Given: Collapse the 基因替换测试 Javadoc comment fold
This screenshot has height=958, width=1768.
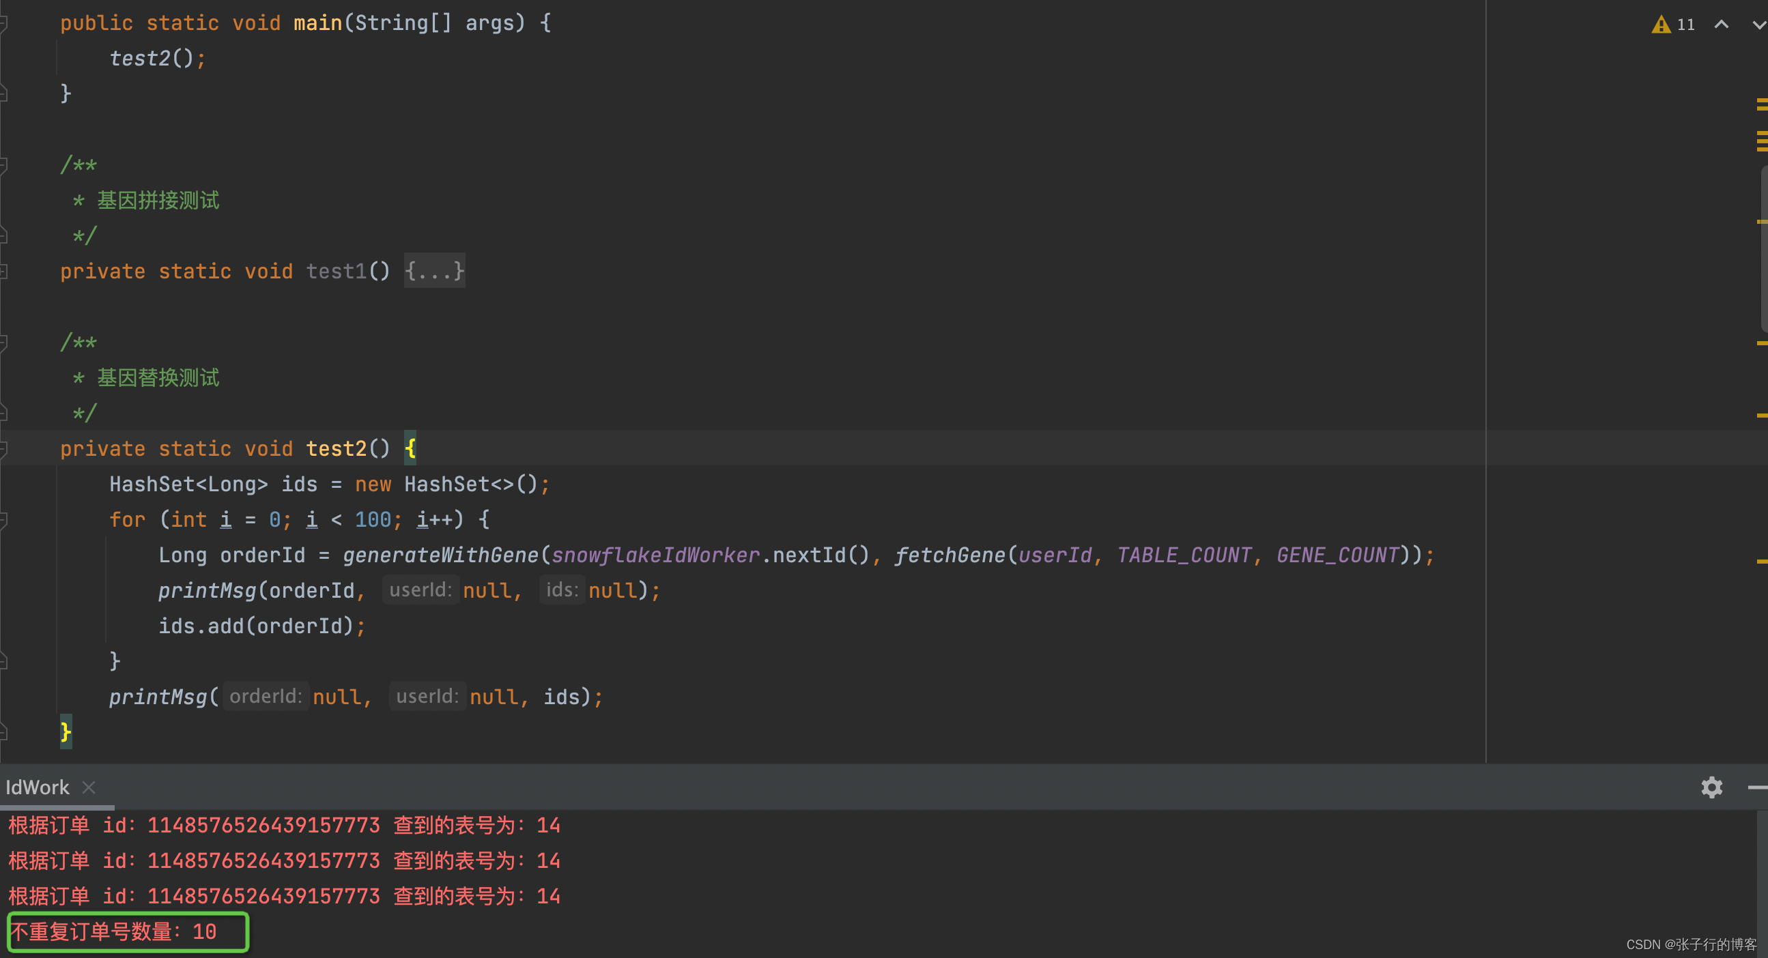Looking at the screenshot, I should click(x=3, y=343).
